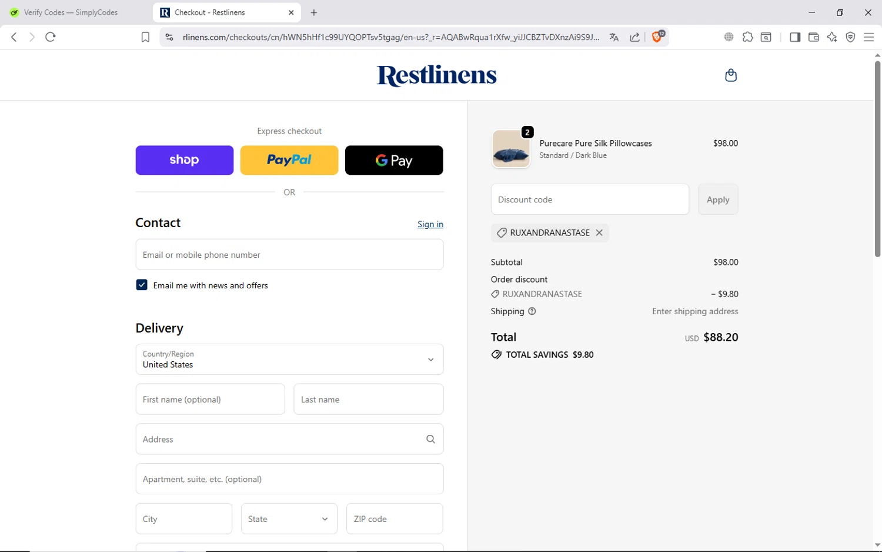882x552 pixels.
Task: Focus the Discount code field
Action: pos(590,199)
